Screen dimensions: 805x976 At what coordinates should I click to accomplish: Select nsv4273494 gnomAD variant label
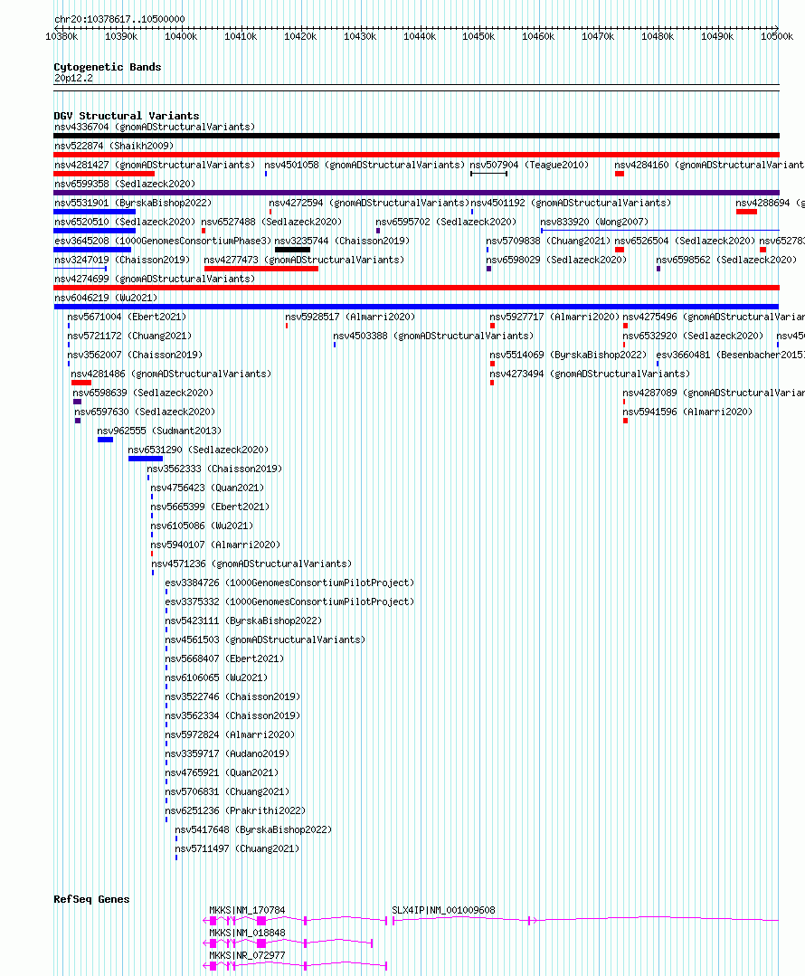589,374
